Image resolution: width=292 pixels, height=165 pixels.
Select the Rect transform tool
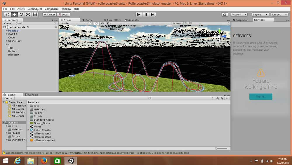tap(35, 15)
